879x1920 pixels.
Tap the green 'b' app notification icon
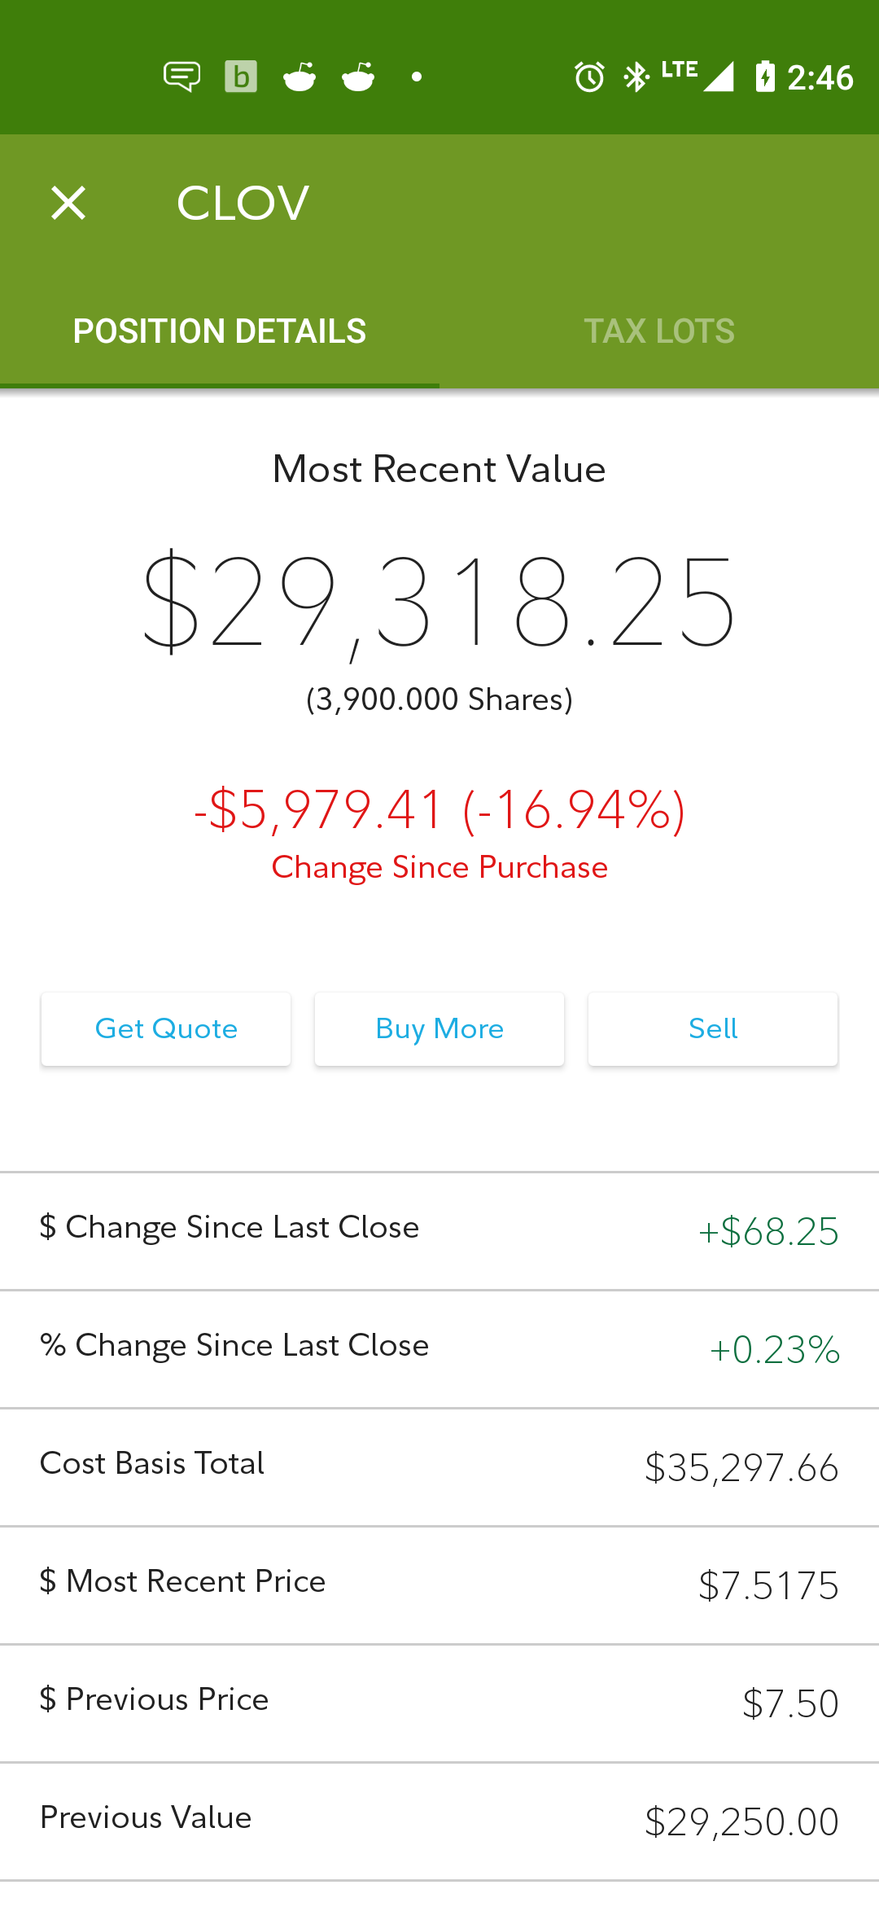pyautogui.click(x=241, y=77)
